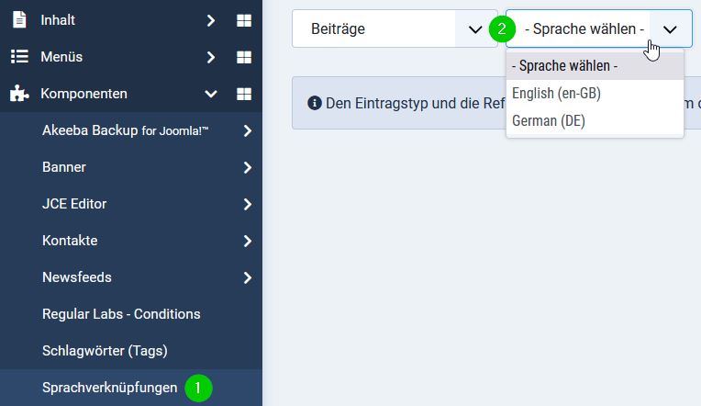Image resolution: width=701 pixels, height=406 pixels.
Task: Pick the '- Sprache wählen -' placeholder option
Action: [564, 66]
